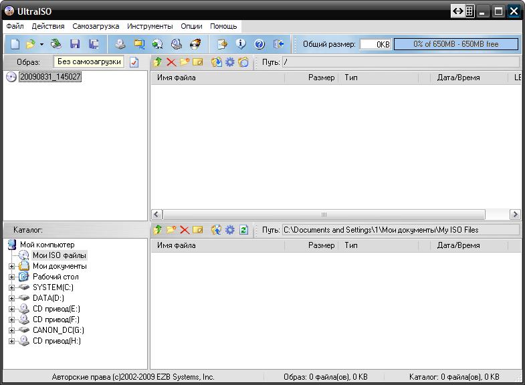Click the catalog path field C:\Documents and Settings

[x=401, y=230]
